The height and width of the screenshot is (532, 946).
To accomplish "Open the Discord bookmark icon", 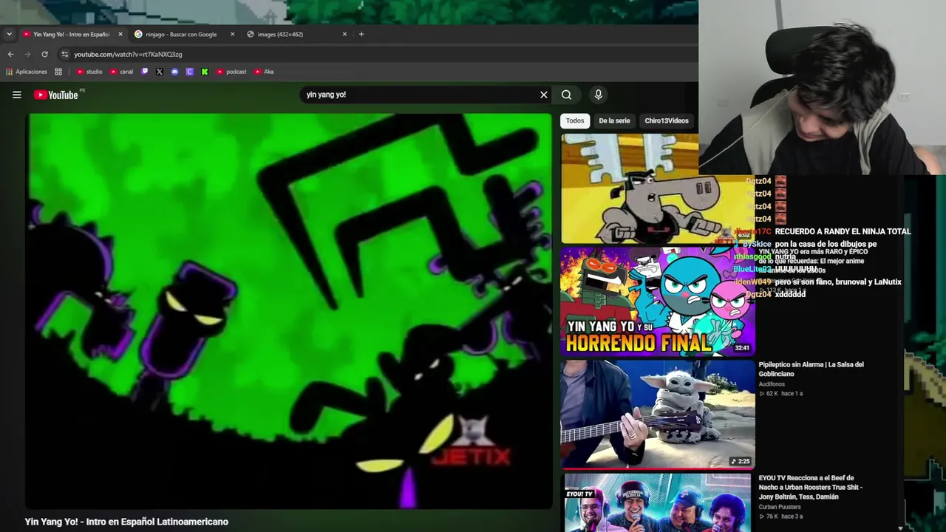I will 174,72.
